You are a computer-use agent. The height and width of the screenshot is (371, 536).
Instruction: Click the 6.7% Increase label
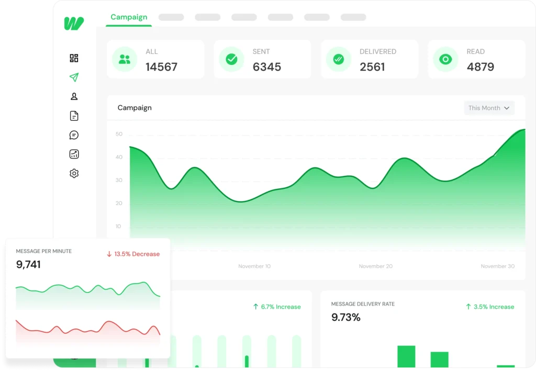pyautogui.click(x=277, y=307)
